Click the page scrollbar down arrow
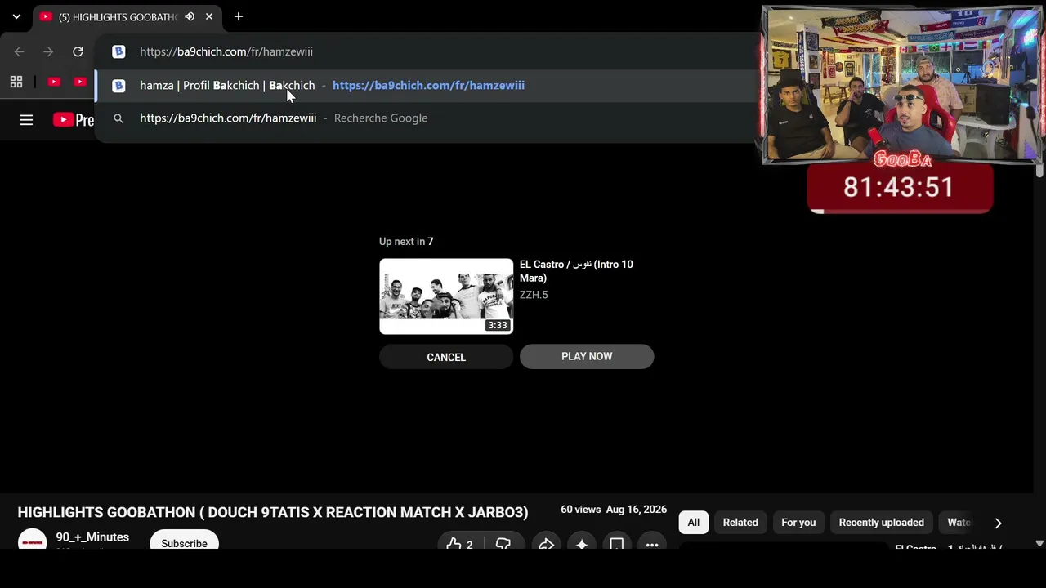The width and height of the screenshot is (1046, 588). (x=1039, y=543)
